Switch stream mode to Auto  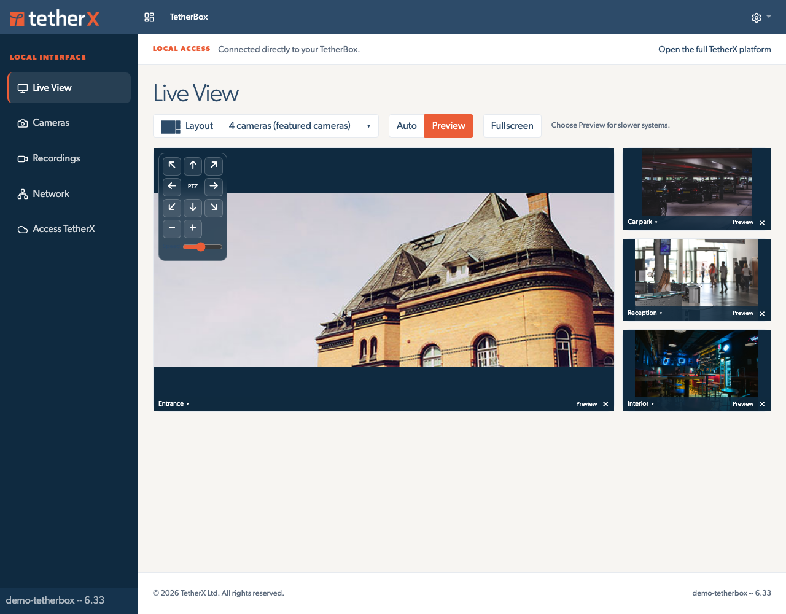[407, 126]
